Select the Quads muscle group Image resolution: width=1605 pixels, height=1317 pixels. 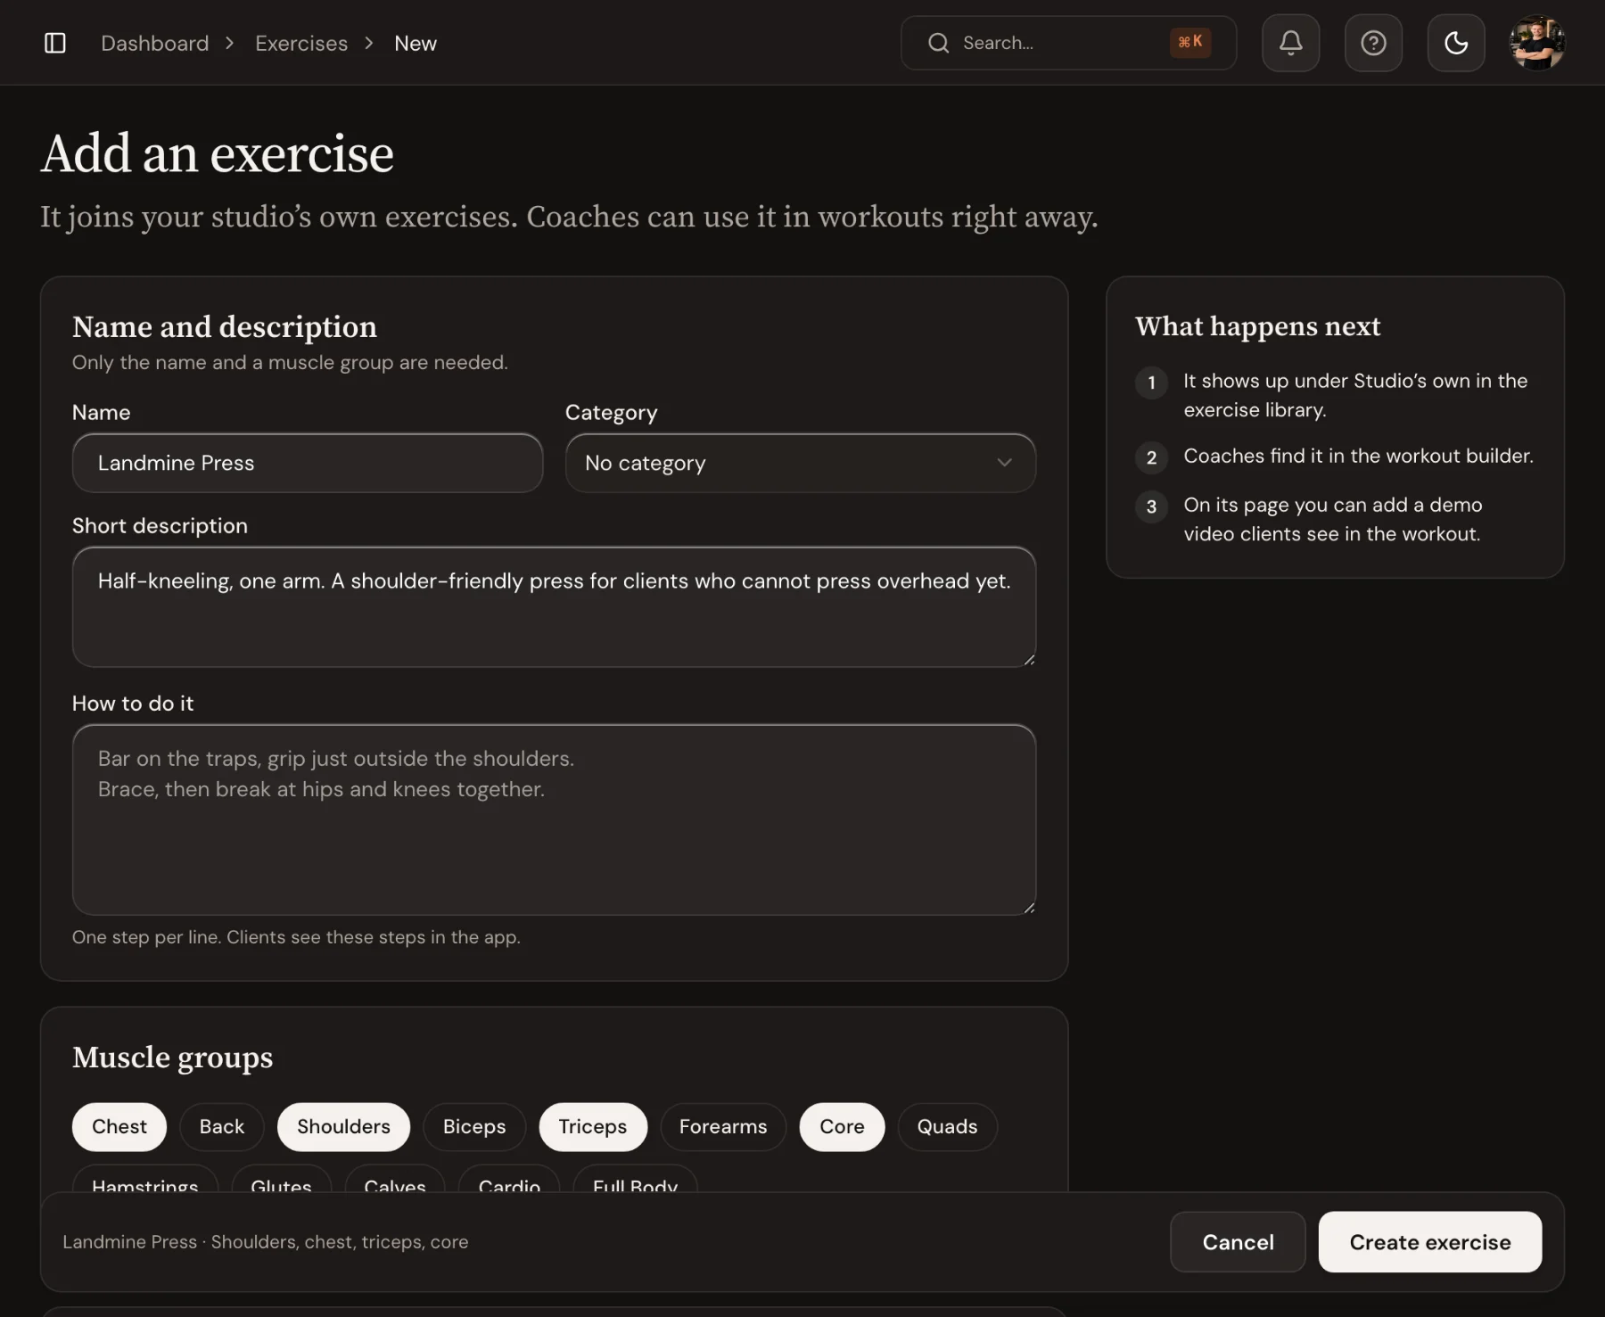point(947,1127)
